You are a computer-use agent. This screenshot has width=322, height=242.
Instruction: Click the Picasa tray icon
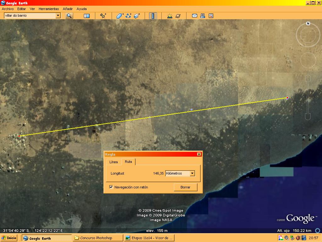281,238
